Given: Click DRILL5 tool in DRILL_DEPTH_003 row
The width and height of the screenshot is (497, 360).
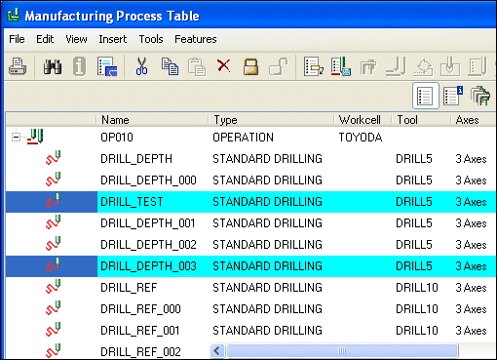Looking at the screenshot, I should pos(414,266).
